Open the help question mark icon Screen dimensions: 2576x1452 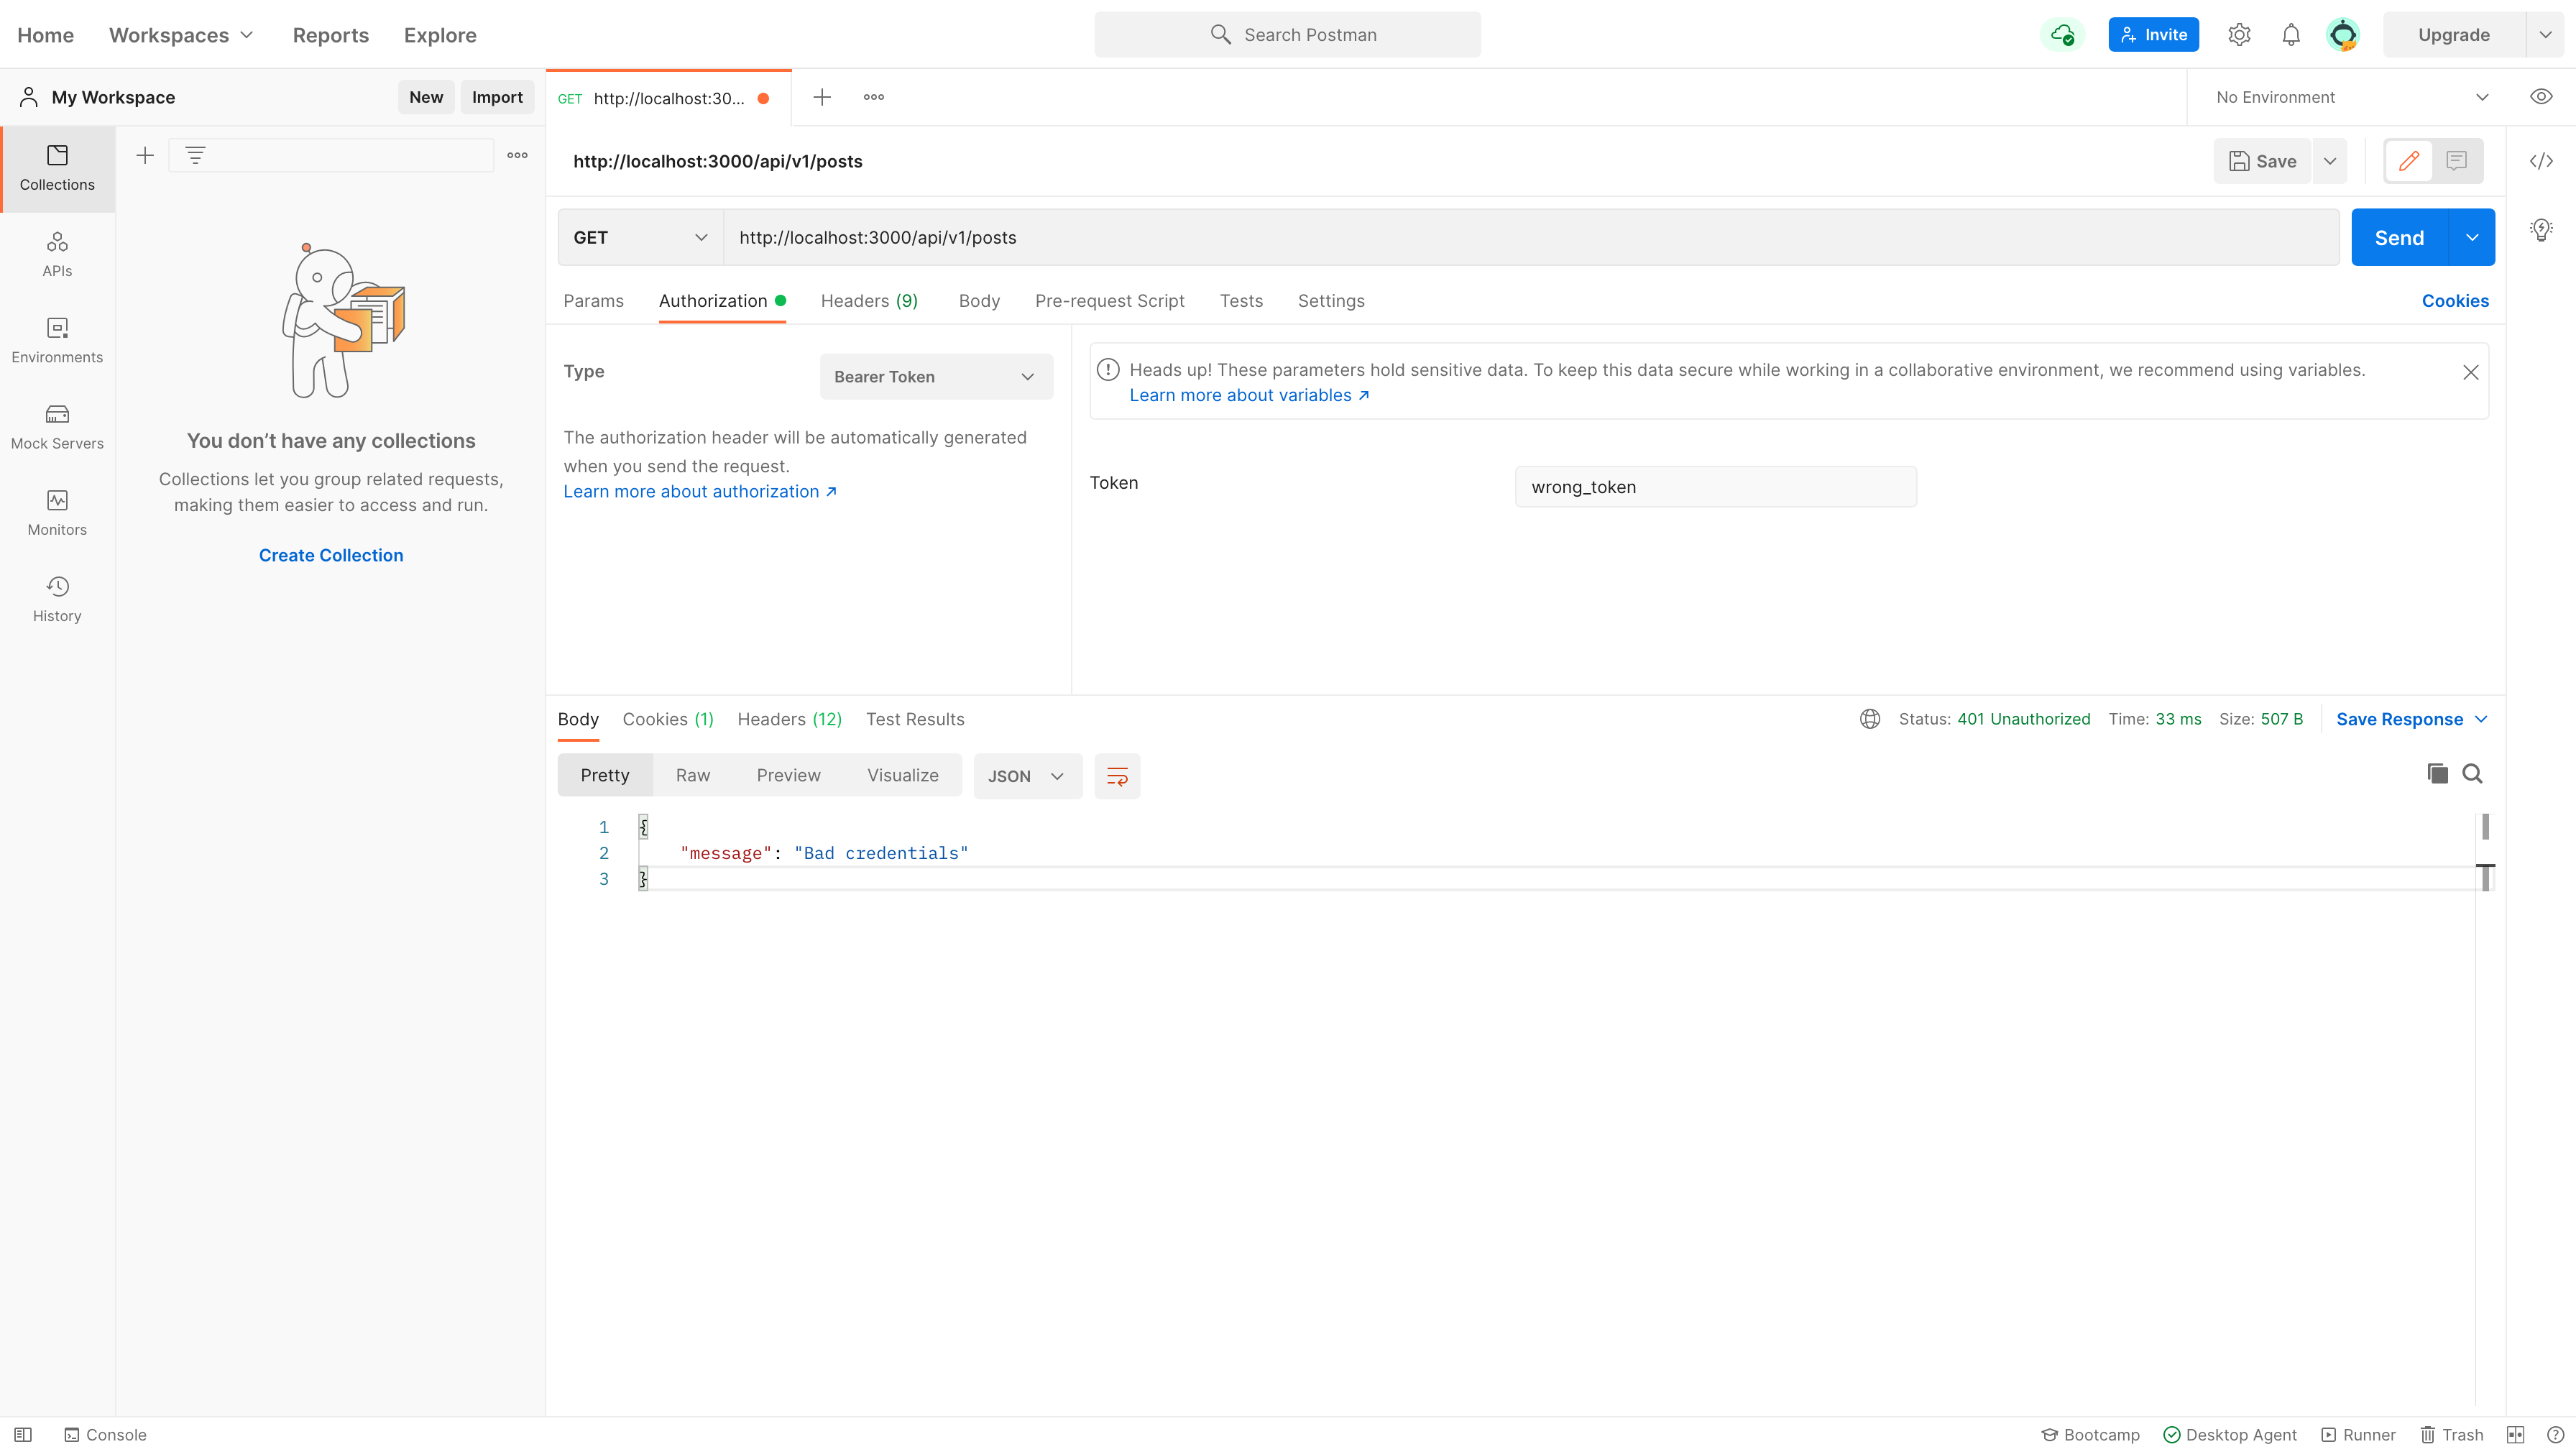[2555, 1435]
